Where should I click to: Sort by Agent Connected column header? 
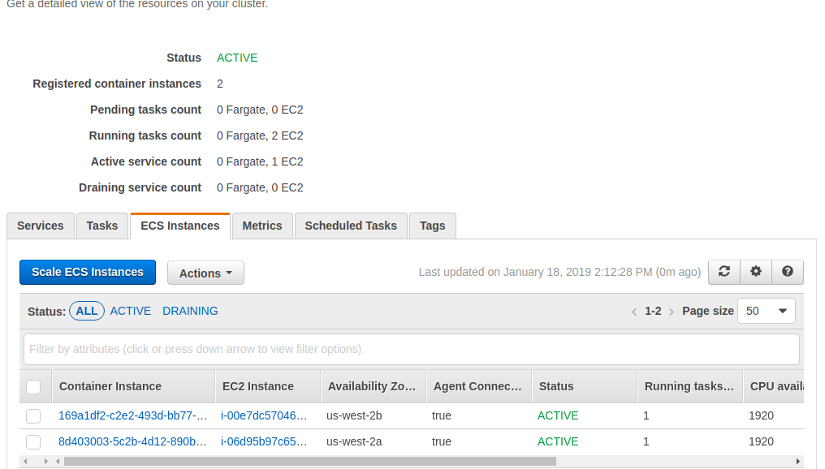(477, 386)
